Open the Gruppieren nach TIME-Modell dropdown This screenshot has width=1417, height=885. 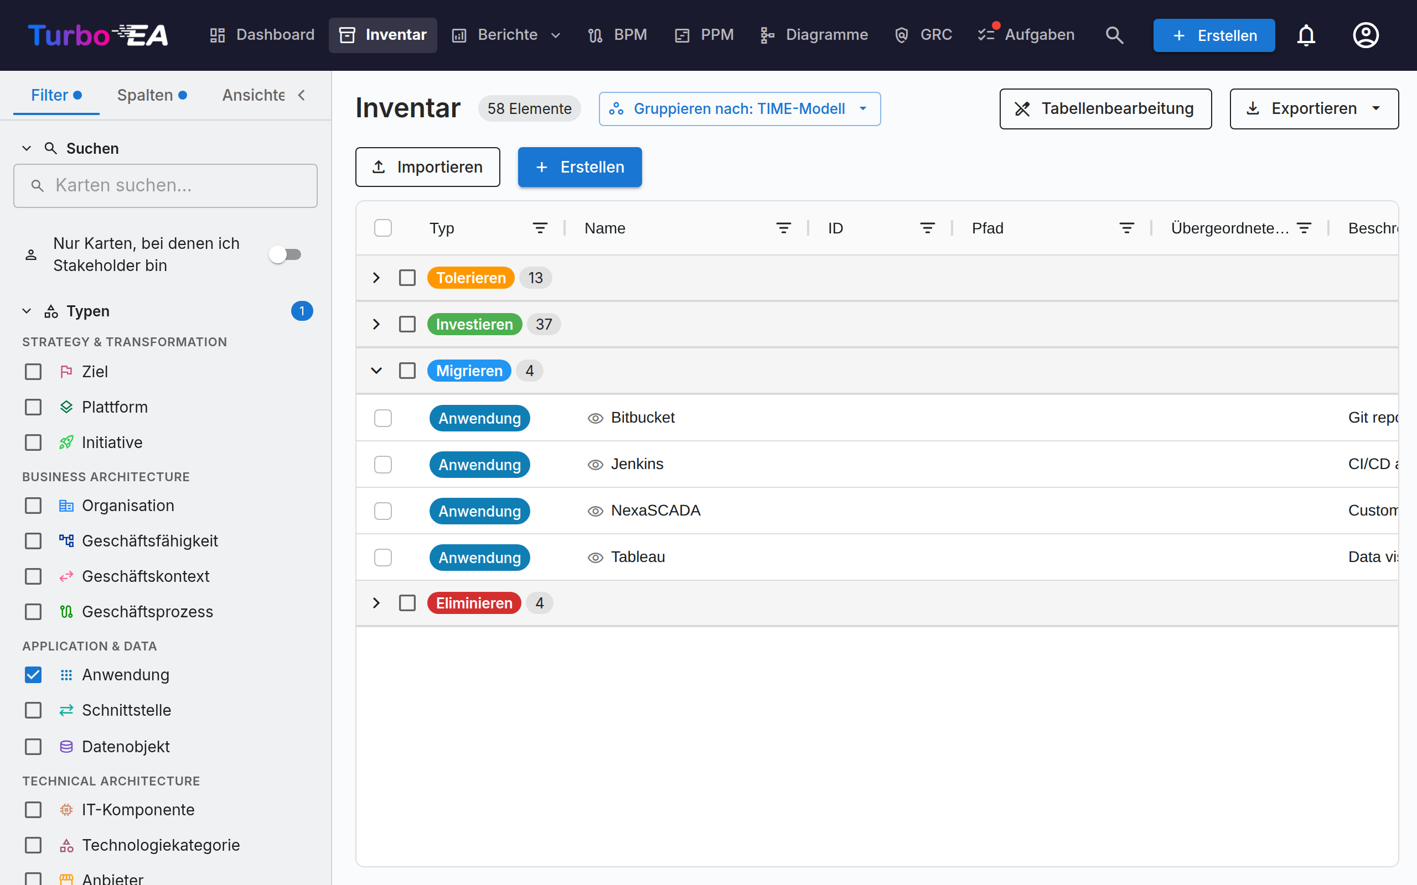pyautogui.click(x=739, y=109)
